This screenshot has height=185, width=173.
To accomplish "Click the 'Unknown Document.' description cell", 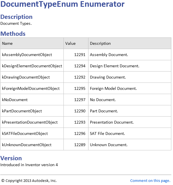I will click(109, 145).
